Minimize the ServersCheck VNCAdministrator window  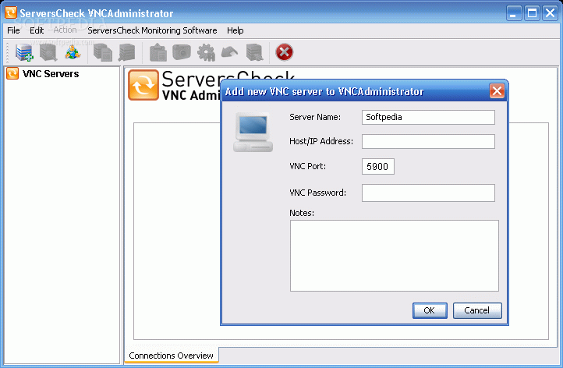[514, 13]
